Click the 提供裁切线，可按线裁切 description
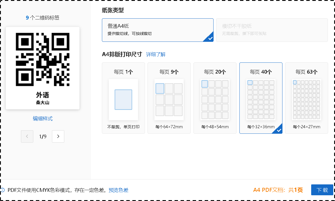Screen dimensions: 335x201 click(x=129, y=33)
